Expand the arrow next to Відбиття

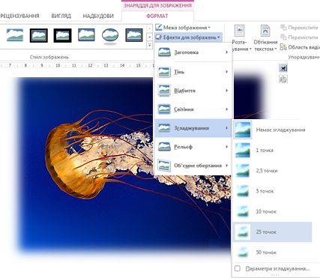tap(226, 91)
